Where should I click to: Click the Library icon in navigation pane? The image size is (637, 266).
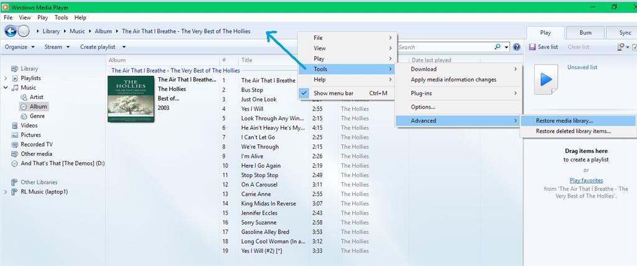click(x=15, y=68)
